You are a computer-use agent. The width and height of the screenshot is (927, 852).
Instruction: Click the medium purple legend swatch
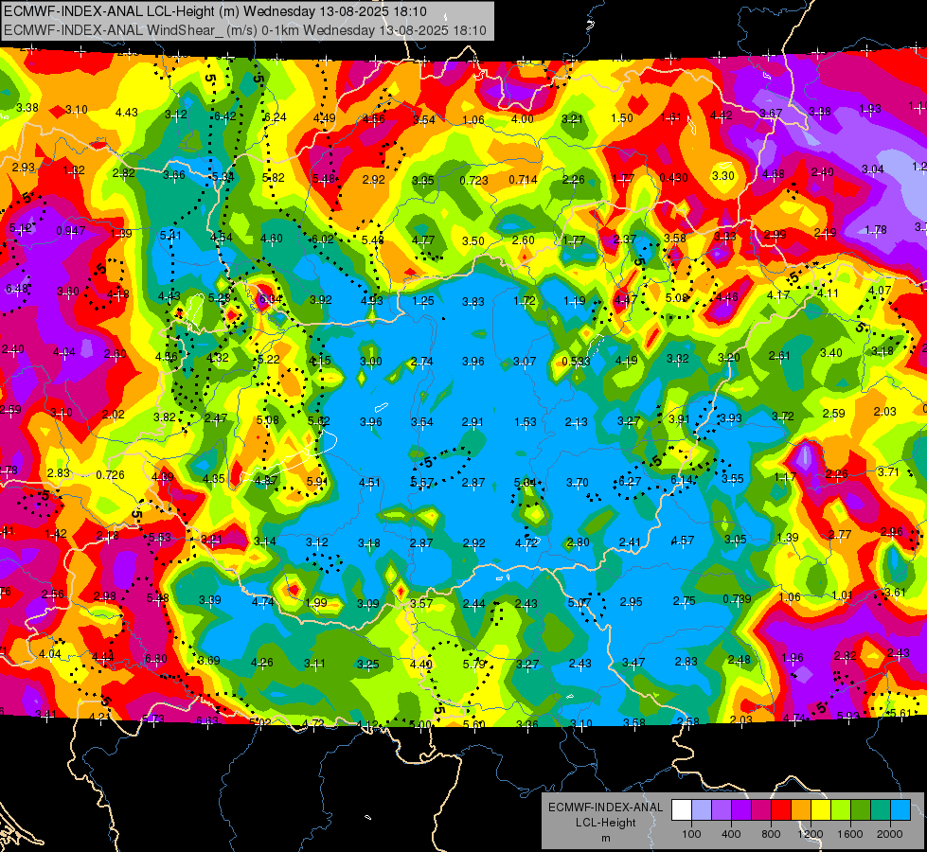click(722, 809)
